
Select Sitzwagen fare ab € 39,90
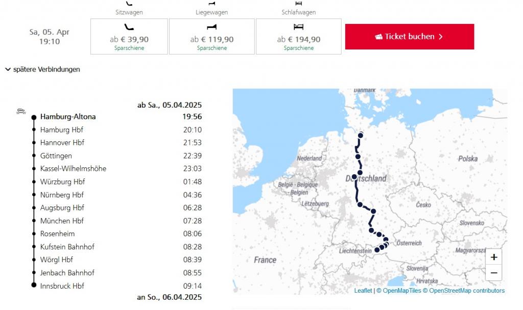(x=129, y=37)
